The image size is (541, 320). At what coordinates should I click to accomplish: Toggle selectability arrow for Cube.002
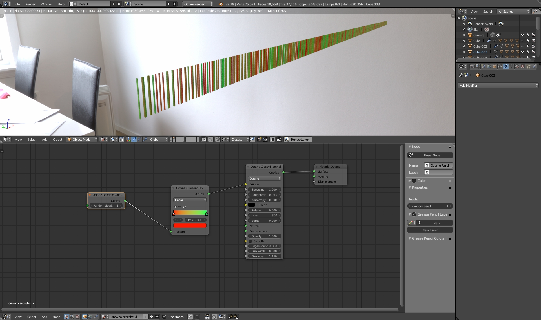[x=528, y=46]
